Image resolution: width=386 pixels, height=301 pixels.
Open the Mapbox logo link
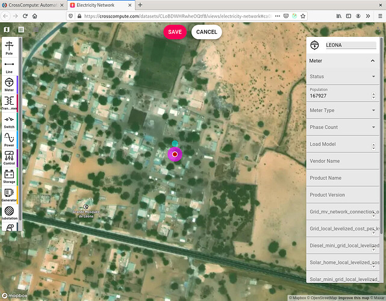tap(14, 296)
